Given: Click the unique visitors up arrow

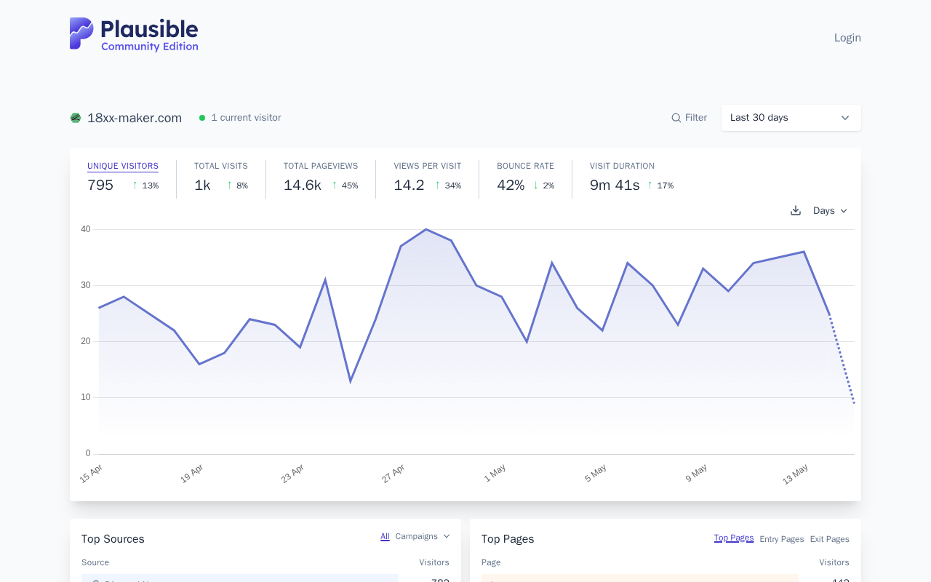Looking at the screenshot, I should tap(135, 186).
